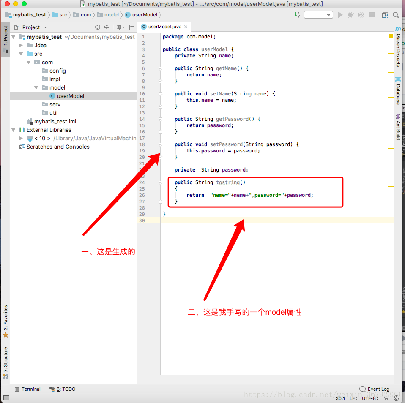Click UTF-8 encoding selector
405x403 pixels.
tap(370, 398)
